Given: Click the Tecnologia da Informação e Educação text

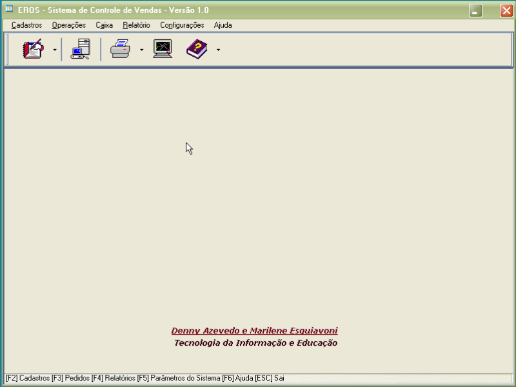Looking at the screenshot, I should 255,343.
